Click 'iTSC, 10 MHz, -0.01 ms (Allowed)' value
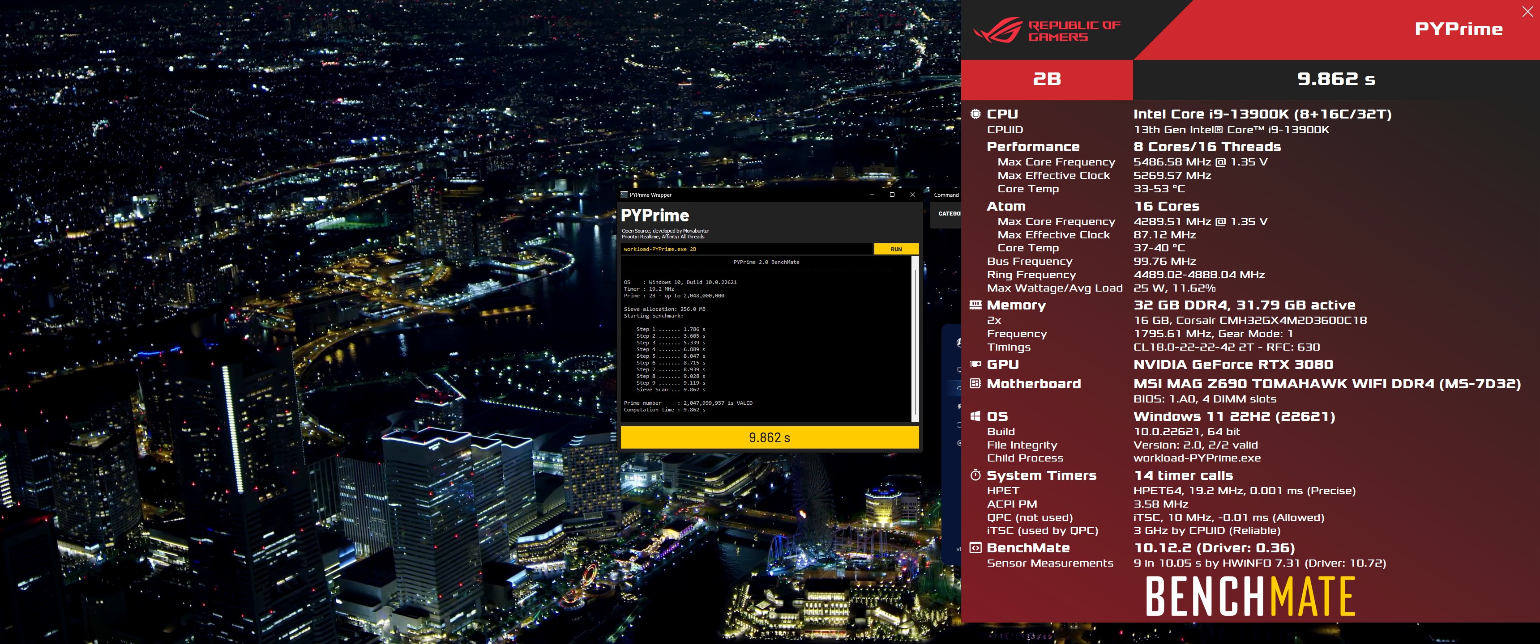The image size is (1540, 644). tap(1228, 517)
